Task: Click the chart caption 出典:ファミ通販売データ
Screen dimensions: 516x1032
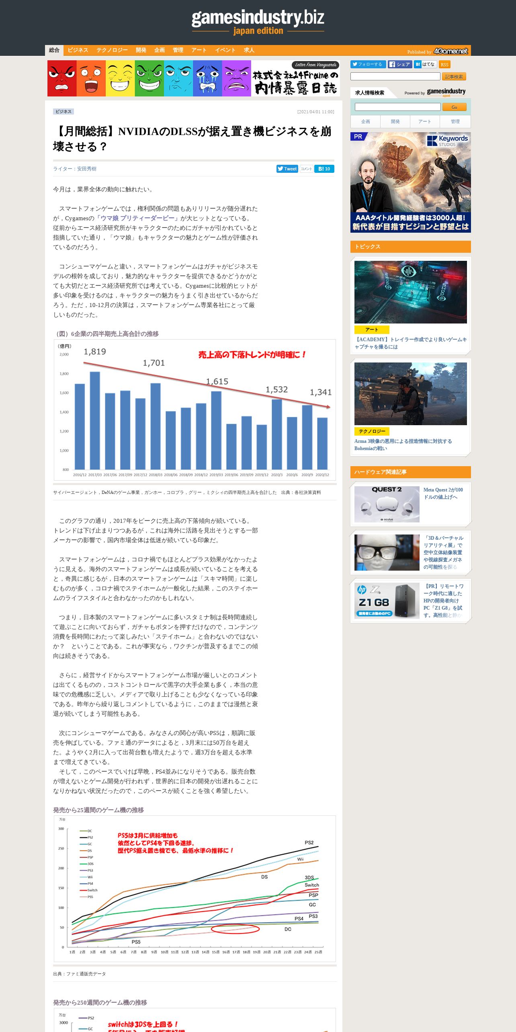Action: (x=80, y=974)
